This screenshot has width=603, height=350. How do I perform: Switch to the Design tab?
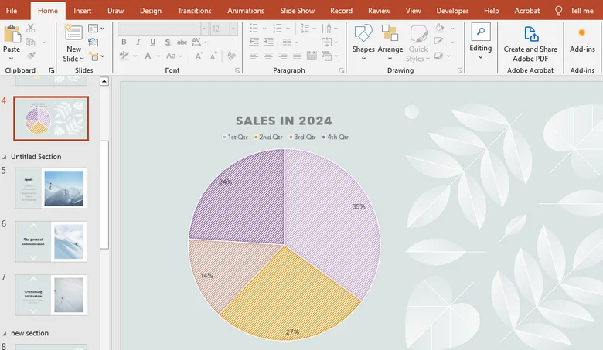click(151, 11)
